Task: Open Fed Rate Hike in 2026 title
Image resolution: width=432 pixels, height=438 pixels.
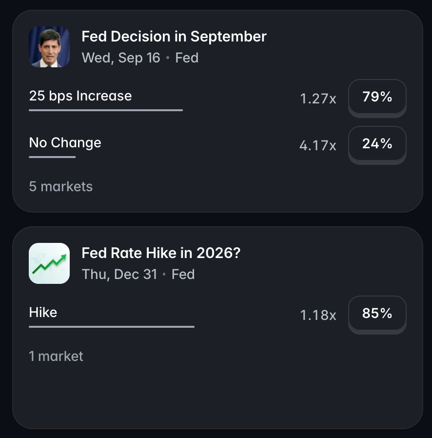Action: 161,253
